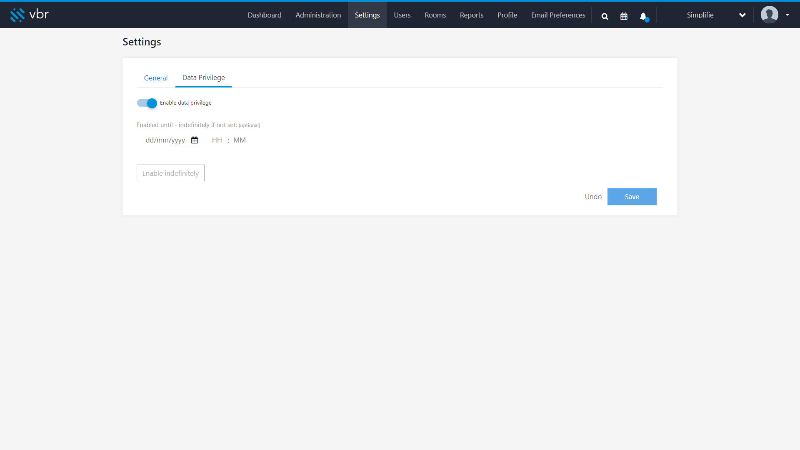Image resolution: width=800 pixels, height=450 pixels.
Task: Open the date picker calendar icon
Action: 195,140
